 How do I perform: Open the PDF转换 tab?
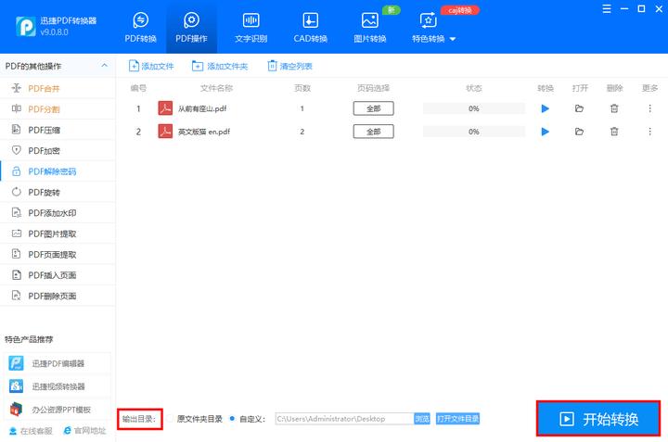click(141, 28)
